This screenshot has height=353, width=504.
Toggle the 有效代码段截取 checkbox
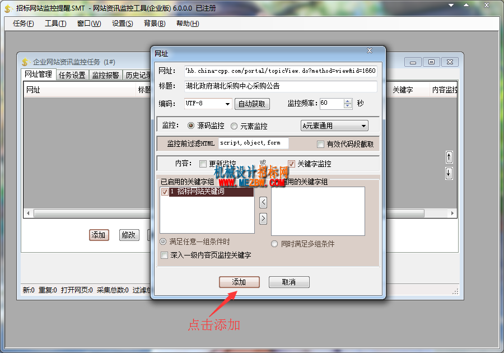click(x=320, y=144)
